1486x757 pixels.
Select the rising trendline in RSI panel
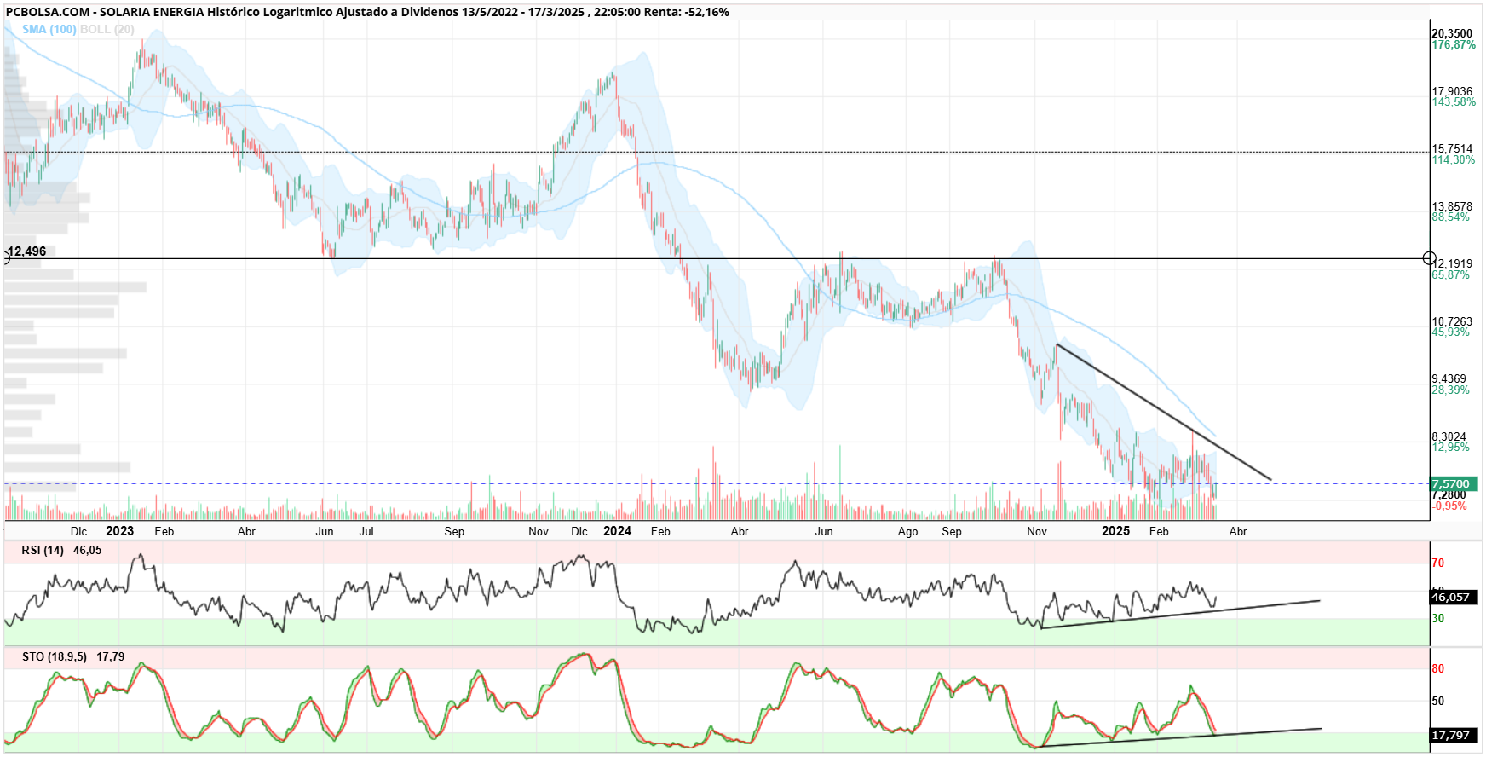coord(1180,615)
